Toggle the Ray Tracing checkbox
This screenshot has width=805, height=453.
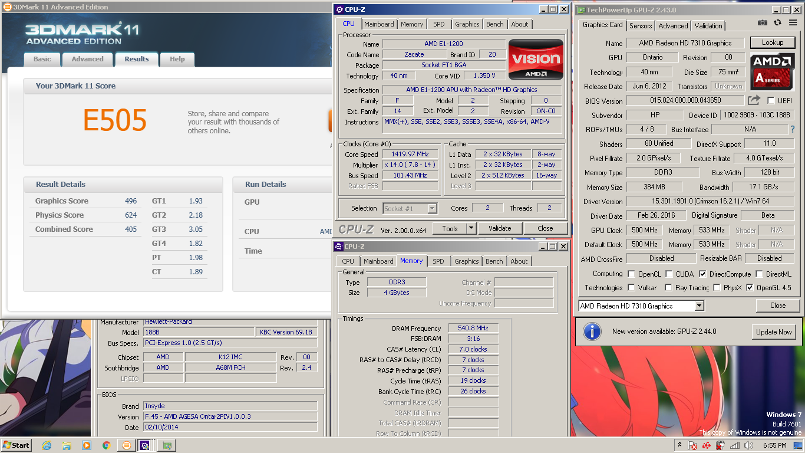[668, 288]
